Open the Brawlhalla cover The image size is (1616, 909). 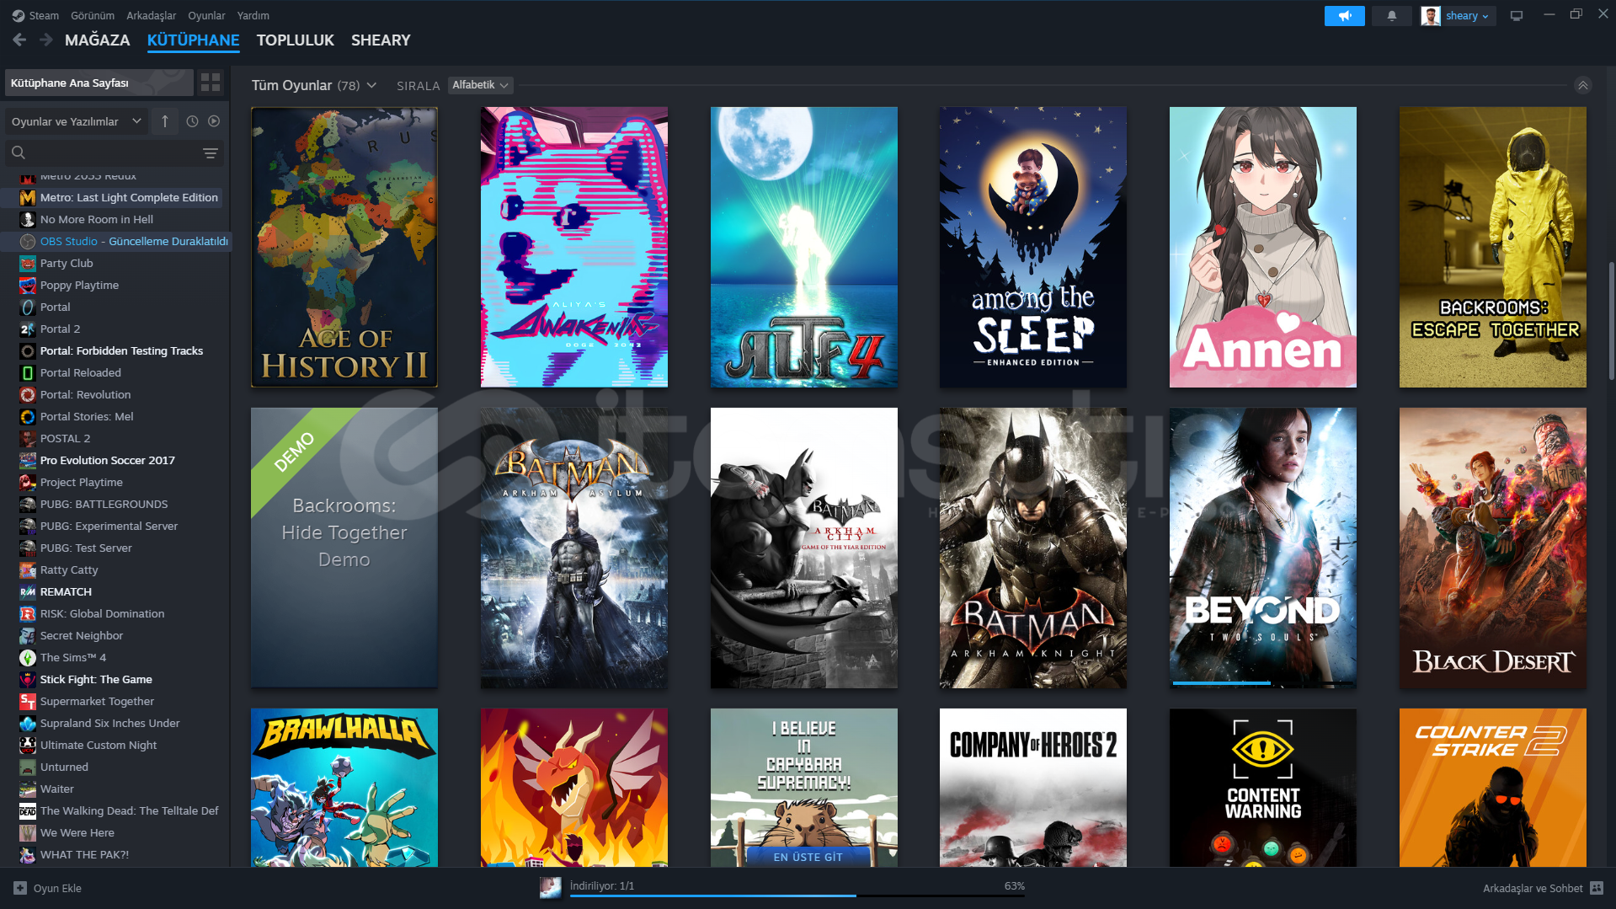(x=344, y=787)
